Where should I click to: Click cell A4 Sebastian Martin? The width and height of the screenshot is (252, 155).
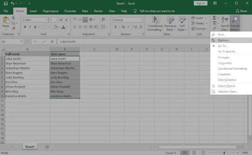point(27,68)
